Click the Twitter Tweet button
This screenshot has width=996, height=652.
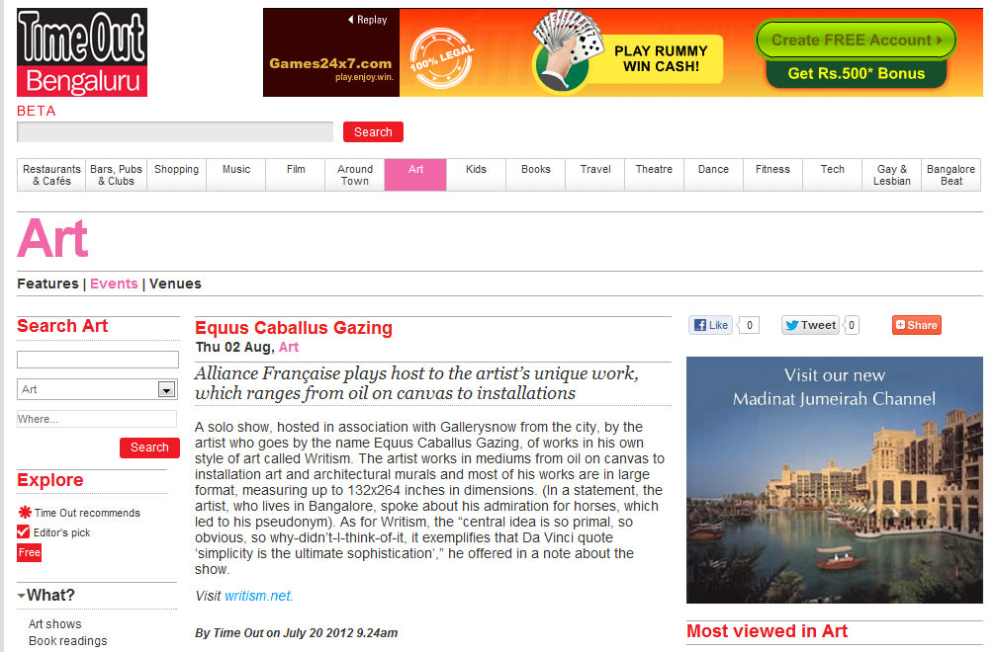[x=810, y=325]
